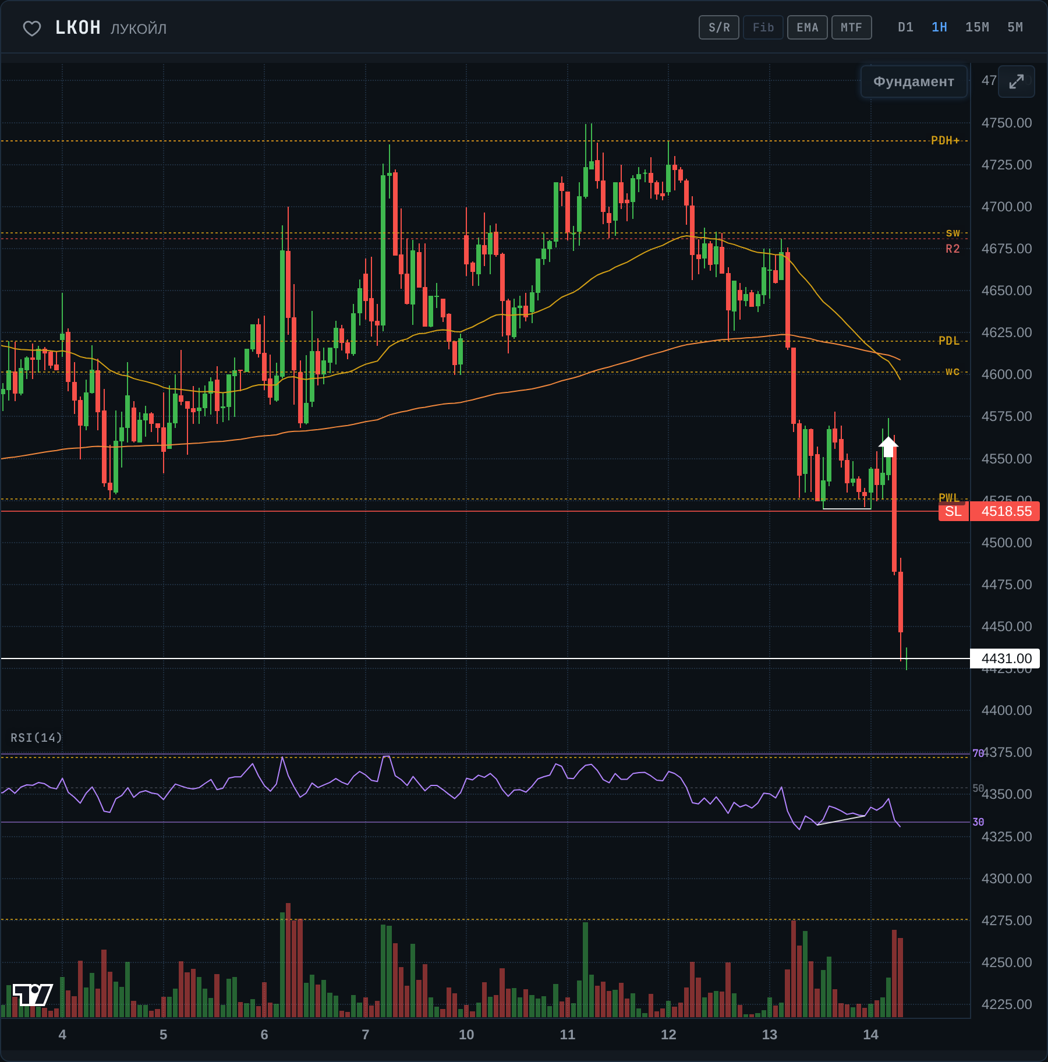The width and height of the screenshot is (1048, 1062).
Task: Click the RSI 30 level label
Action: point(978,822)
